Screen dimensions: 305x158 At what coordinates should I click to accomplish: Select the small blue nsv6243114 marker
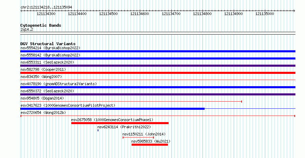tap(98, 130)
